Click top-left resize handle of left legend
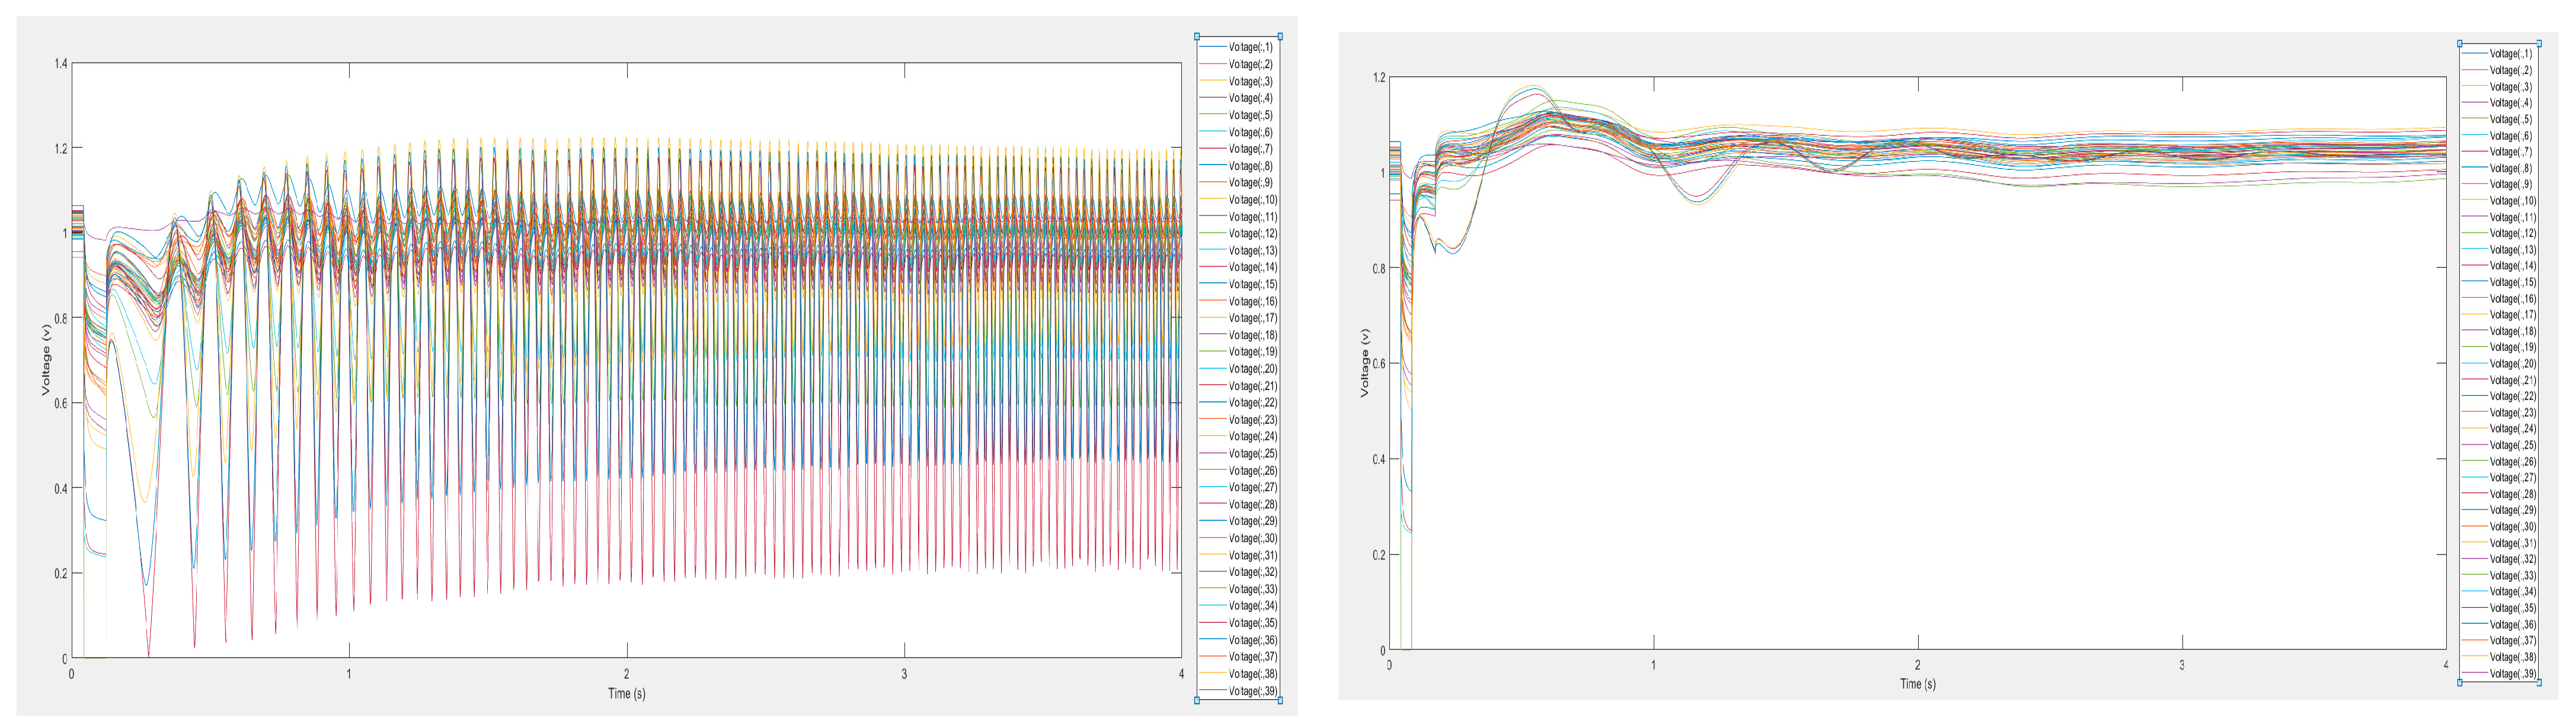Image resolution: width=2576 pixels, height=728 pixels. pos(1197,37)
